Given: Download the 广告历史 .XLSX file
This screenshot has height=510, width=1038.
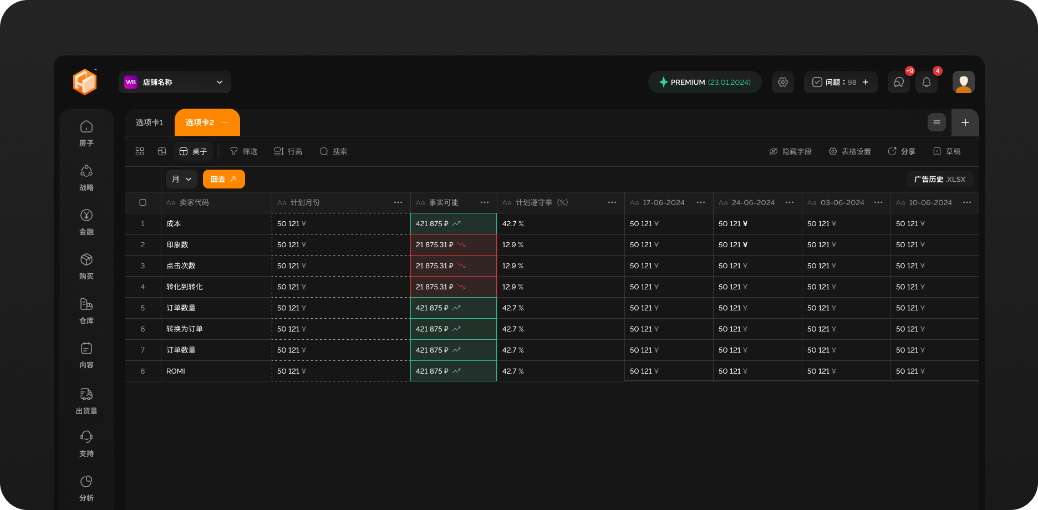Looking at the screenshot, I should (939, 179).
